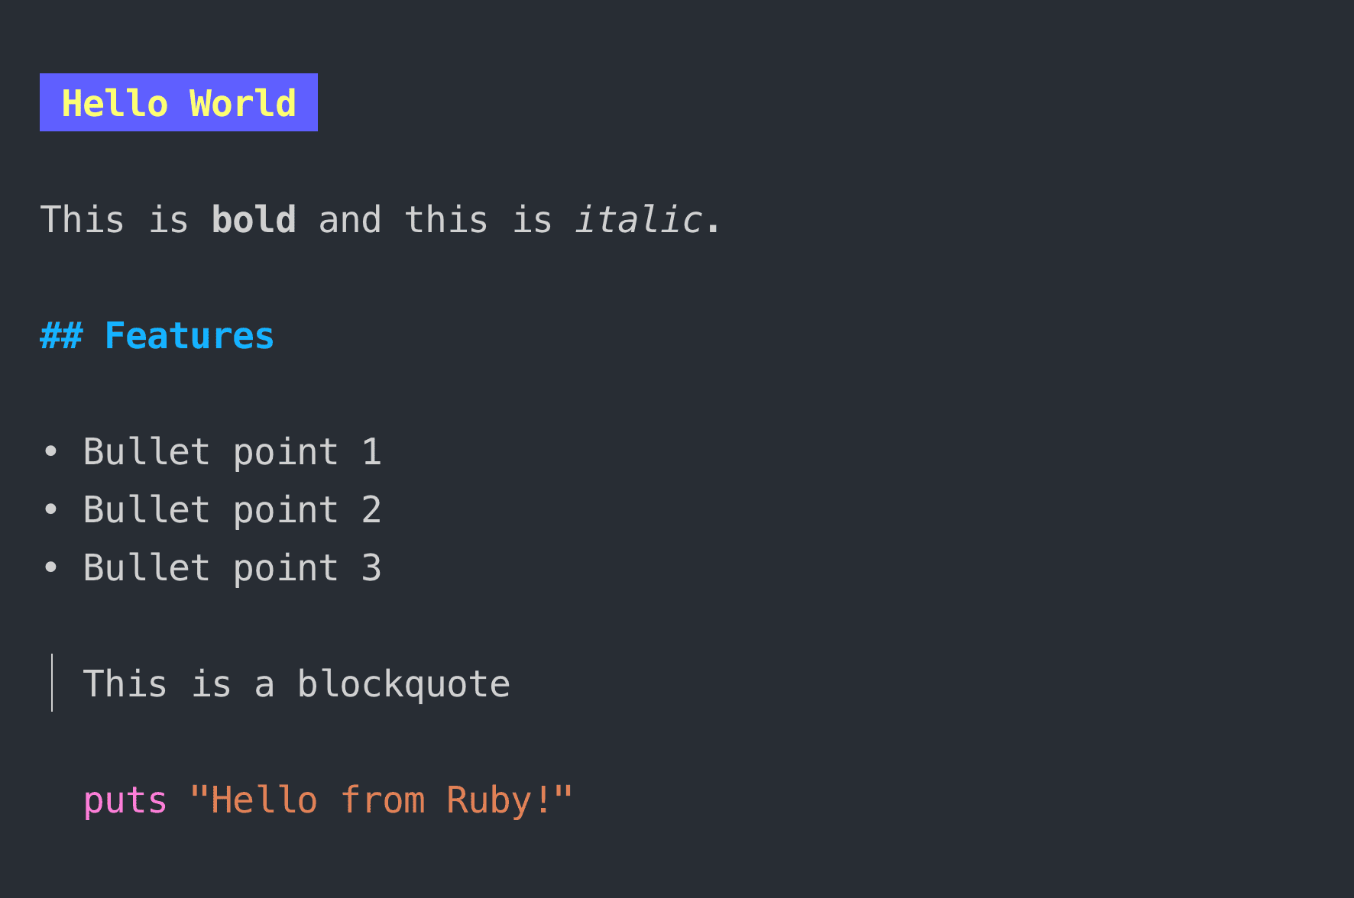Click the word "World" in the heading
Image resolution: width=1354 pixels, height=898 pixels.
pos(242,103)
